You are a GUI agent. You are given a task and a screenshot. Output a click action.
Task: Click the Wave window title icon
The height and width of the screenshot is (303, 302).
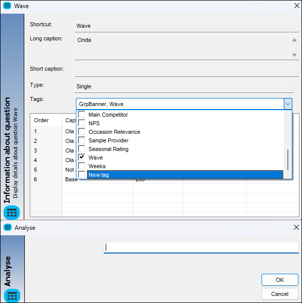pyautogui.click(x=7, y=6)
